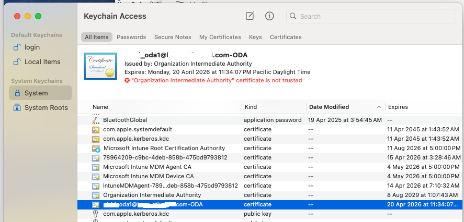Click the red close window button

tap(17, 16)
